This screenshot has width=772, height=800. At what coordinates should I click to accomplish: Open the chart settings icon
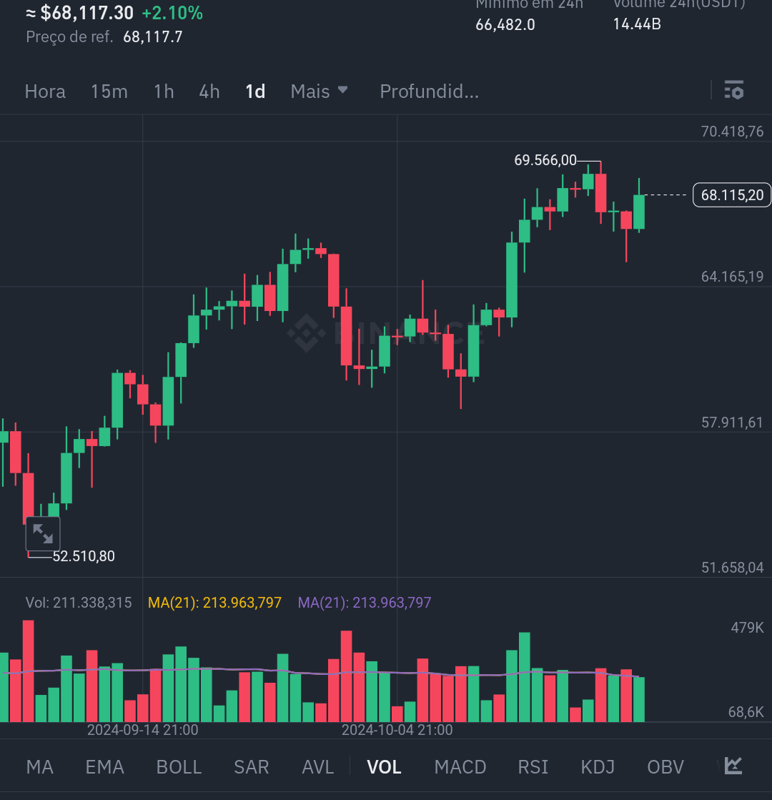coord(734,91)
